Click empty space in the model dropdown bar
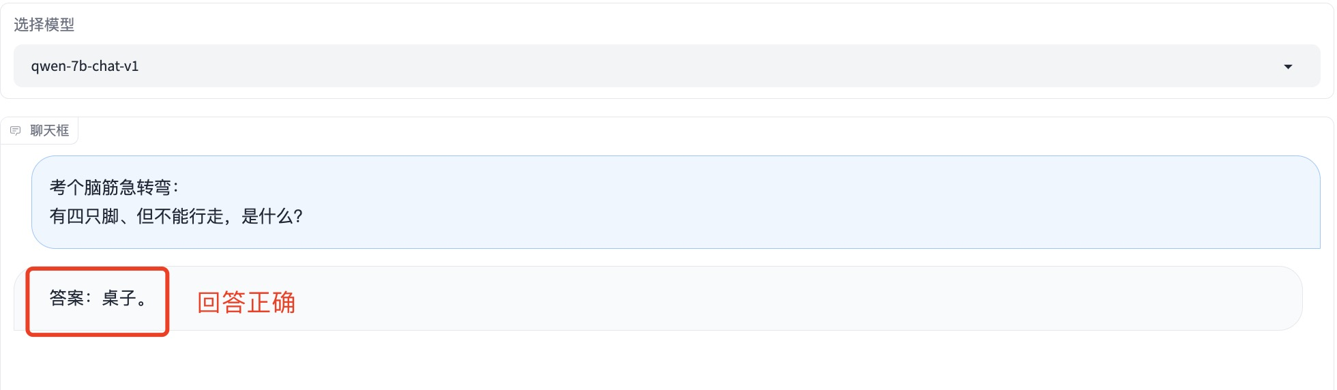 pyautogui.click(x=682, y=66)
